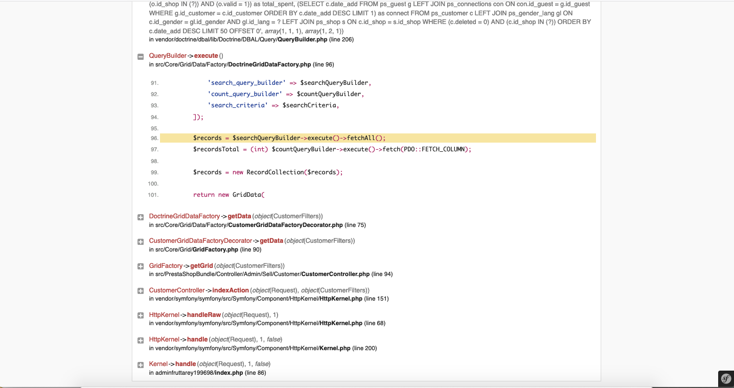Viewport: 734px width, 388px height.
Task: Collapse the QueryBuilder->execute() trace entry
Action: click(141, 57)
